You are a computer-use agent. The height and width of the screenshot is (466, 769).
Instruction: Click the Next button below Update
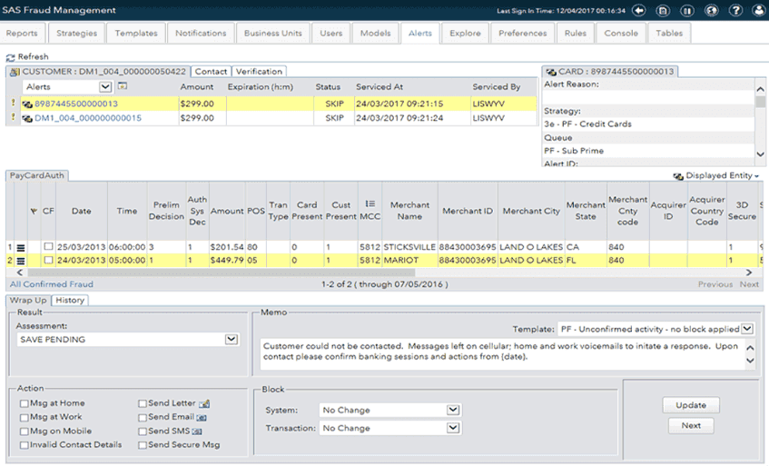point(691,426)
